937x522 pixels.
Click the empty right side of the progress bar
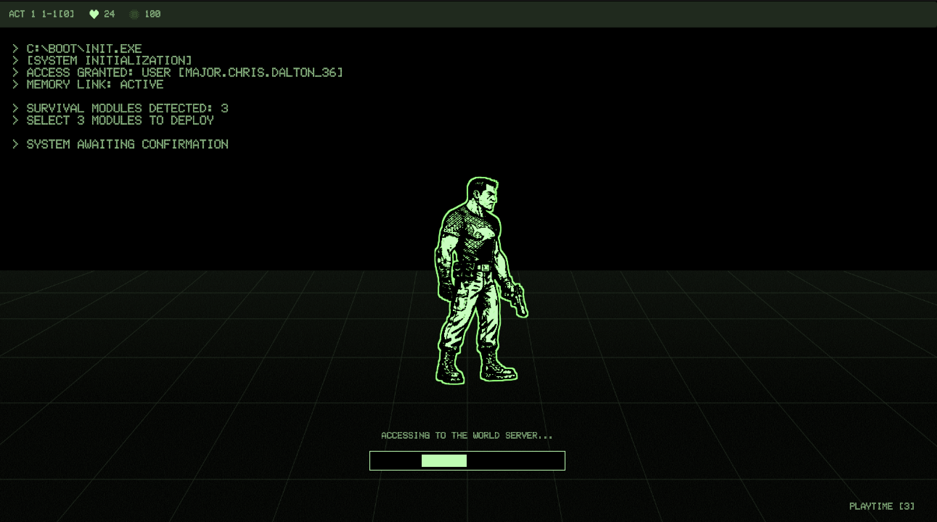coord(516,461)
